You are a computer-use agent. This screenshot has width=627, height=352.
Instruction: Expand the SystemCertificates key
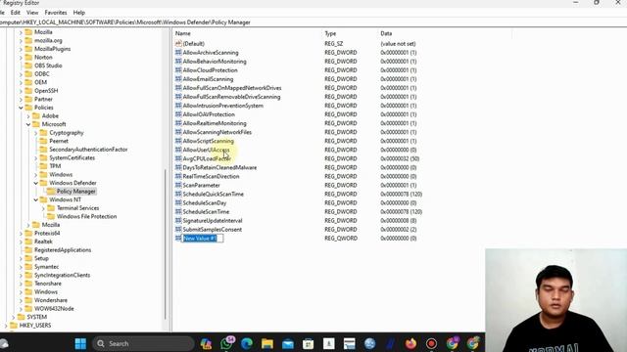pyautogui.click(x=36, y=158)
